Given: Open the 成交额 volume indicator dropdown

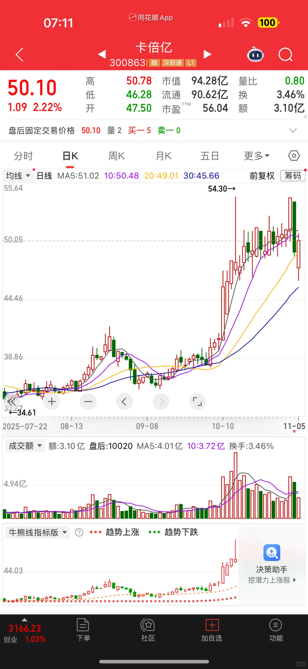Looking at the screenshot, I should point(25,446).
